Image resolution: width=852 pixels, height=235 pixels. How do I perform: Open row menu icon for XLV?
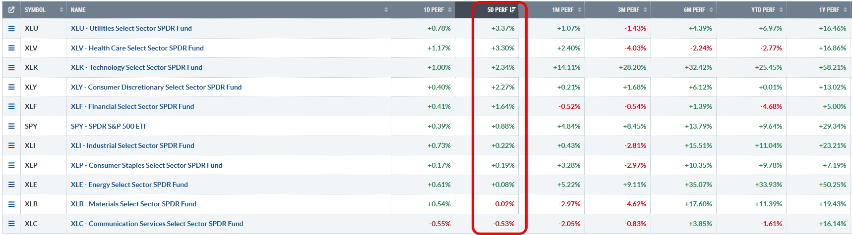(x=11, y=48)
